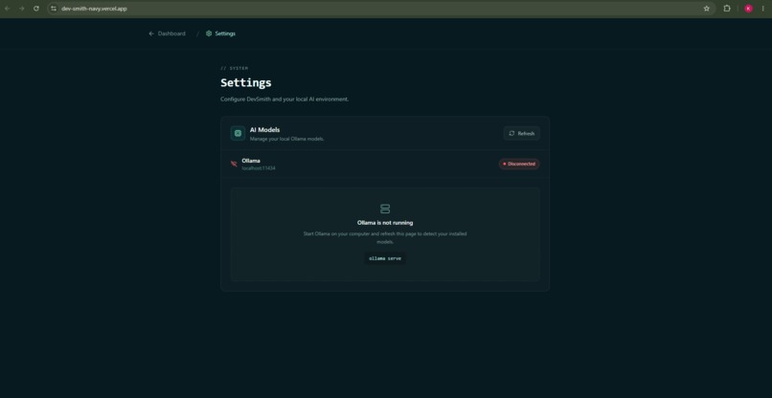The height and width of the screenshot is (398, 772).
Task: Click the browser forward arrow
Action: 22,9
